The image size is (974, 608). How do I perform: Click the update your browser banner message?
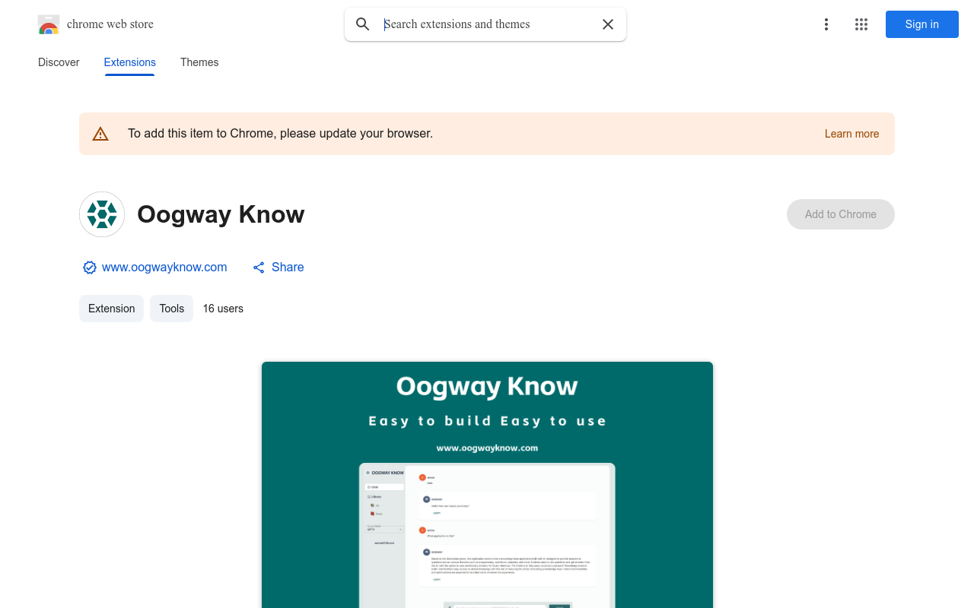(x=280, y=134)
